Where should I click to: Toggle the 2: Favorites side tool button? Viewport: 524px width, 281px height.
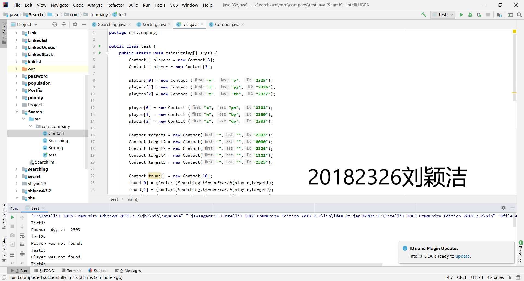click(x=4, y=249)
